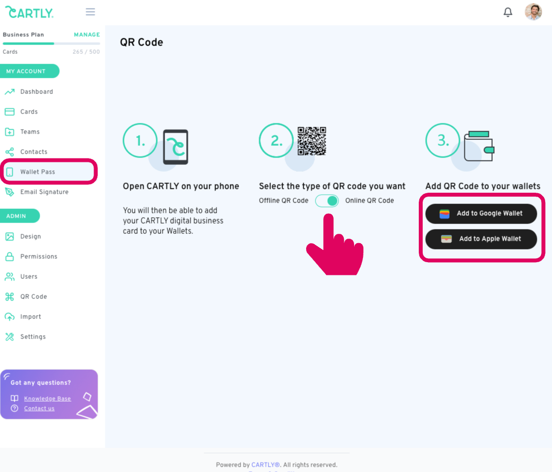The height and width of the screenshot is (472, 552).
Task: Click the Settings tools icon
Action: pos(9,337)
